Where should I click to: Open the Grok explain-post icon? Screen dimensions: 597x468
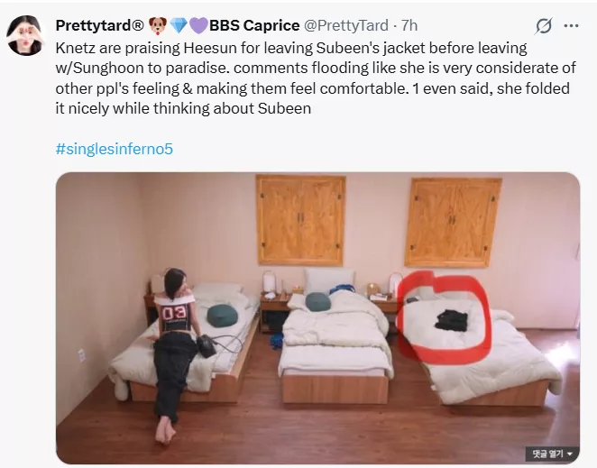tap(543, 26)
